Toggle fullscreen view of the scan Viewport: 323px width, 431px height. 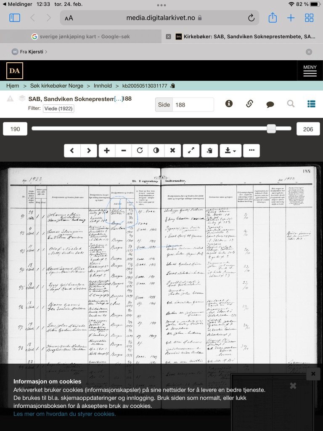pos(191,151)
